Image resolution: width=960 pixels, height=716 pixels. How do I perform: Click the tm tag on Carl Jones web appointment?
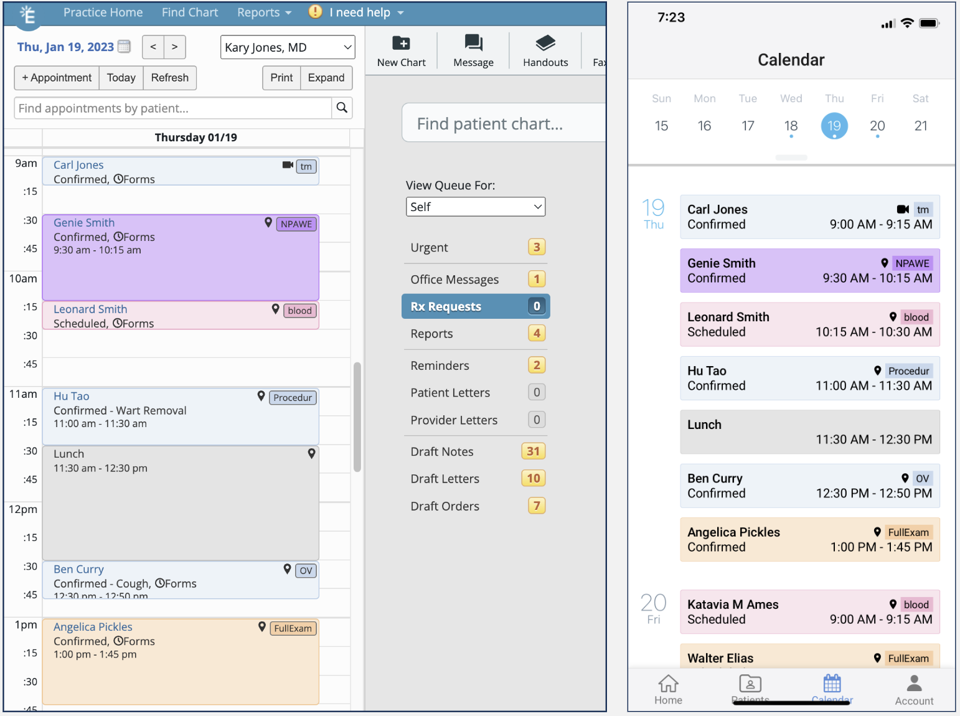point(306,167)
